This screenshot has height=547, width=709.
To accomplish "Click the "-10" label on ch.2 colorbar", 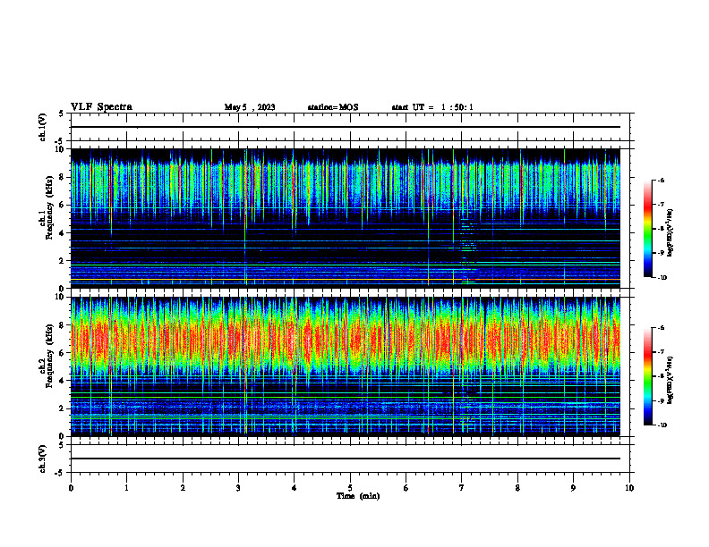I will click(x=662, y=425).
